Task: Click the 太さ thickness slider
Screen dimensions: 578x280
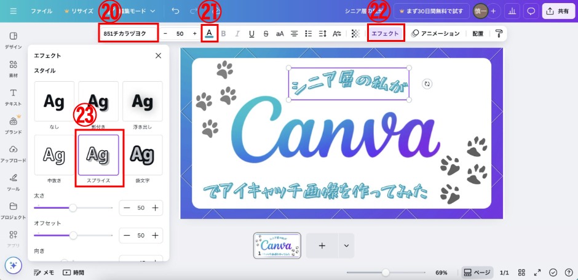Action: (x=73, y=208)
